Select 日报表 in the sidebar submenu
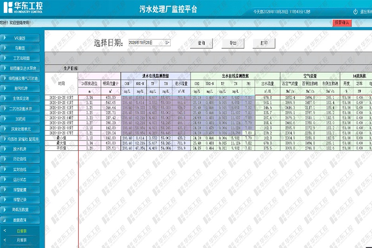This screenshot has height=248, width=372. point(21,230)
